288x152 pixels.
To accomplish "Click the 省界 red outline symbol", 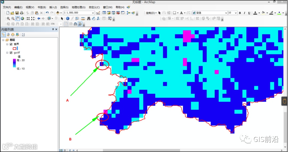I will (14, 49).
